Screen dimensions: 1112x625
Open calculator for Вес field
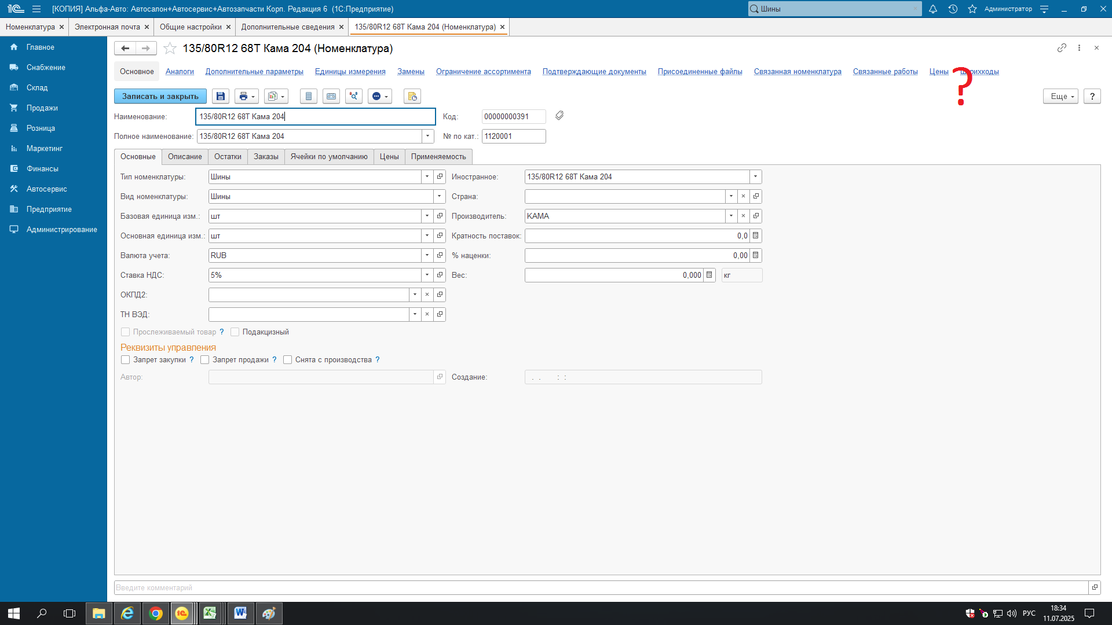tap(709, 275)
